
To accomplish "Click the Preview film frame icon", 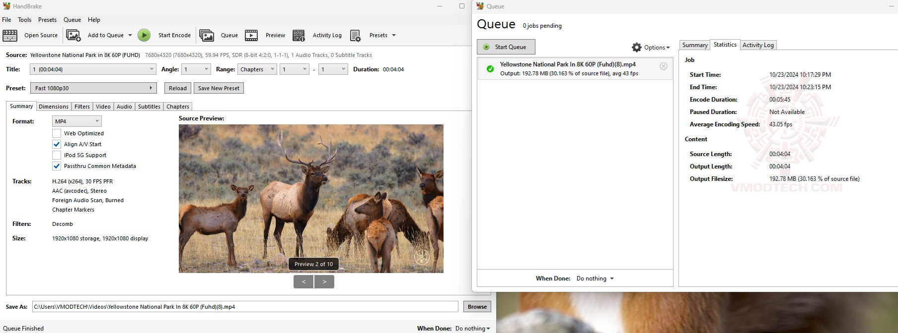I will [x=251, y=35].
